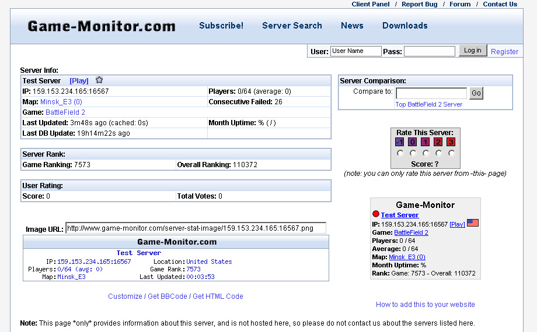The height and width of the screenshot is (332, 537).
Task: Go to the News section
Action: [x=352, y=26]
